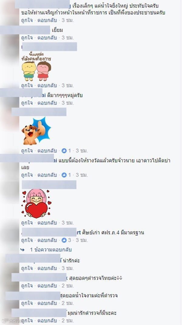The image size is (182, 325).
Task: Click like reaction icon showing 3 likes
Action: (64, 240)
